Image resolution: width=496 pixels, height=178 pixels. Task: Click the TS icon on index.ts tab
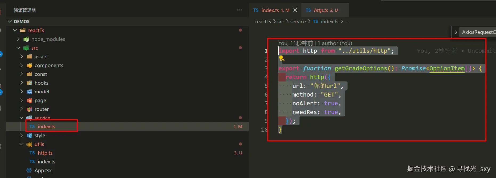point(256,10)
